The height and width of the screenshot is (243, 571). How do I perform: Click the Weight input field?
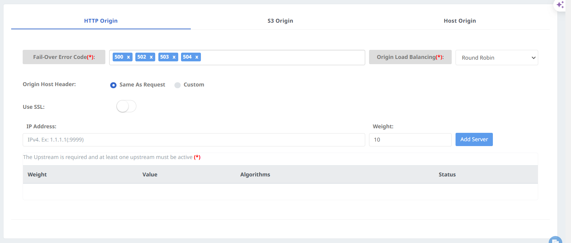[x=410, y=140]
